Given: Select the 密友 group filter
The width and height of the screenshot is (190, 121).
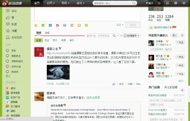Looking at the screenshot, I should coord(14,51).
